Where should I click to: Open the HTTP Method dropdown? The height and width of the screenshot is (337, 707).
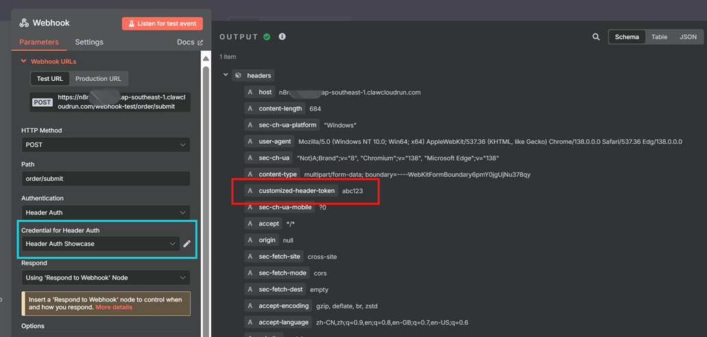tap(106, 145)
